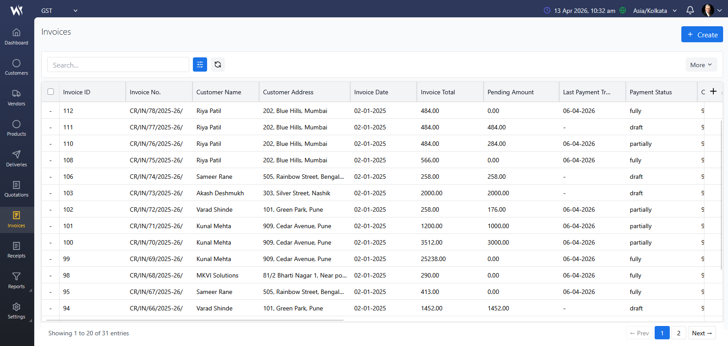Open Quotations from the sidebar
Viewport: 728px width, 346px height.
coord(16,189)
